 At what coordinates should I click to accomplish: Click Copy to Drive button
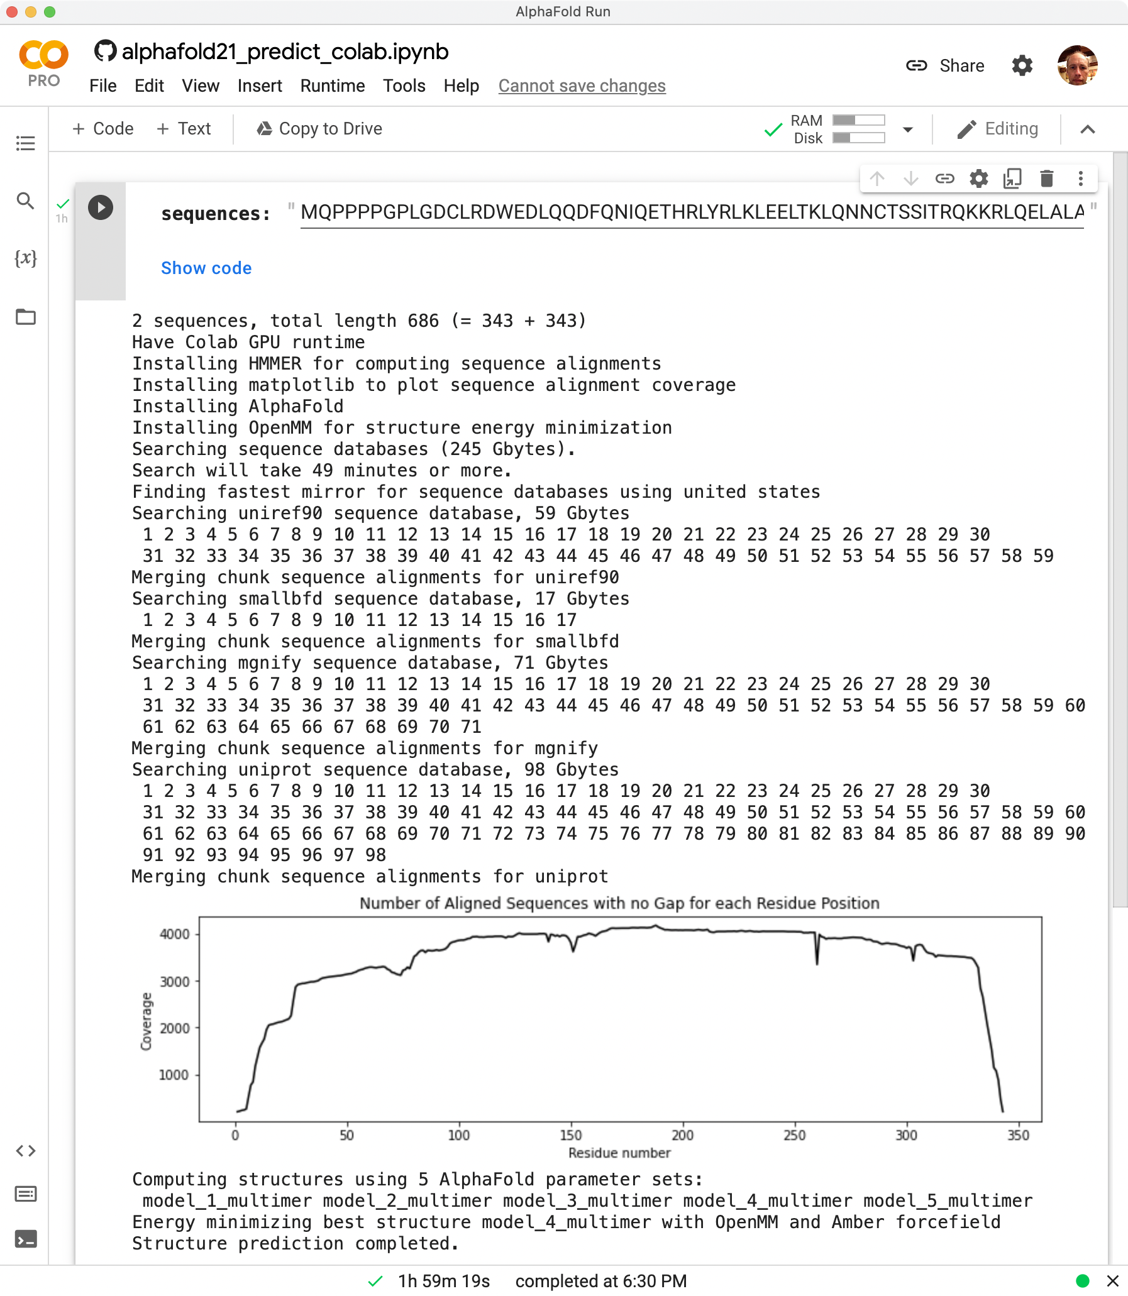click(x=319, y=129)
